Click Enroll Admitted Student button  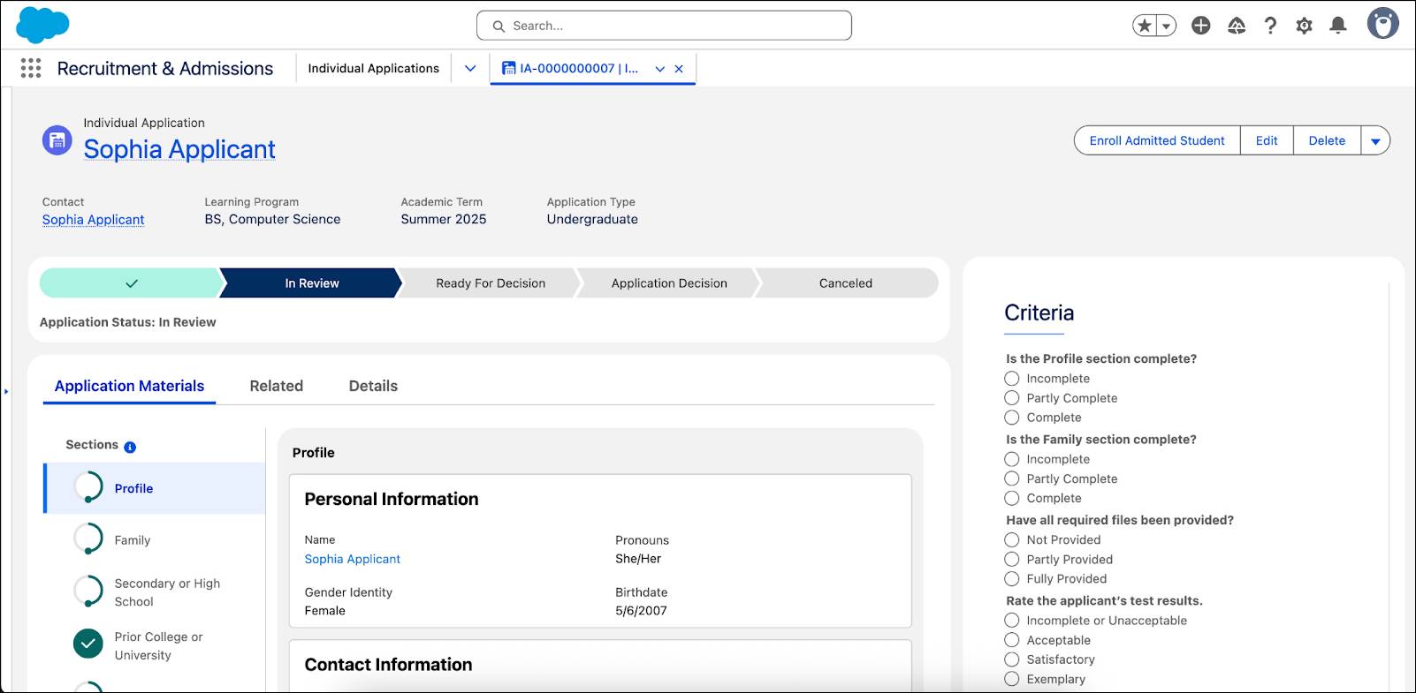click(x=1157, y=140)
